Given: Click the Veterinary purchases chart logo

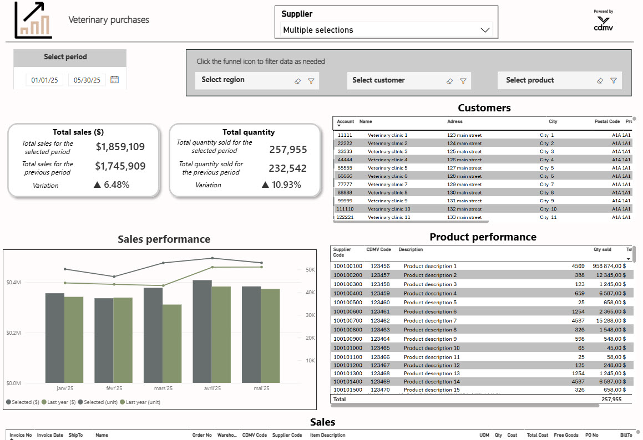Looking at the screenshot, I should pos(33,20).
